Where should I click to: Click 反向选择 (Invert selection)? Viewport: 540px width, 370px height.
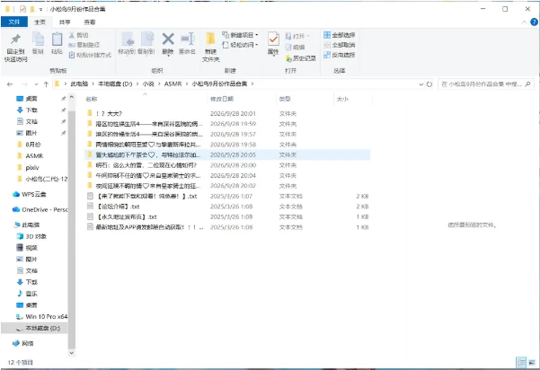click(339, 55)
